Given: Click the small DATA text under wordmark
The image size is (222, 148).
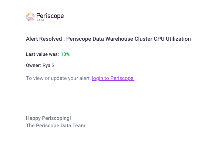Looking at the screenshot, I should [x=40, y=20].
